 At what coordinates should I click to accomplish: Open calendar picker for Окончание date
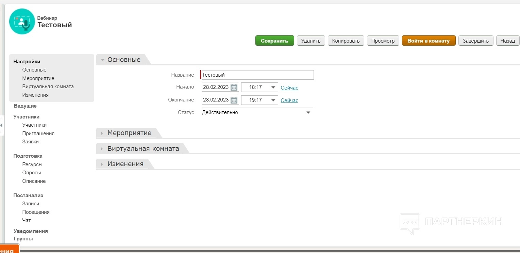[x=234, y=100]
